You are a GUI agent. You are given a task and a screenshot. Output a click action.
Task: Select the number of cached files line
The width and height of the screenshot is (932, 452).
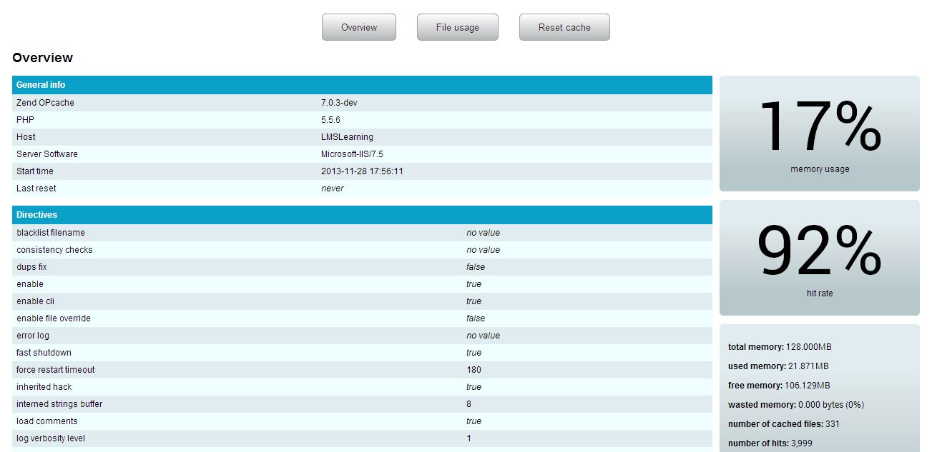(784, 424)
